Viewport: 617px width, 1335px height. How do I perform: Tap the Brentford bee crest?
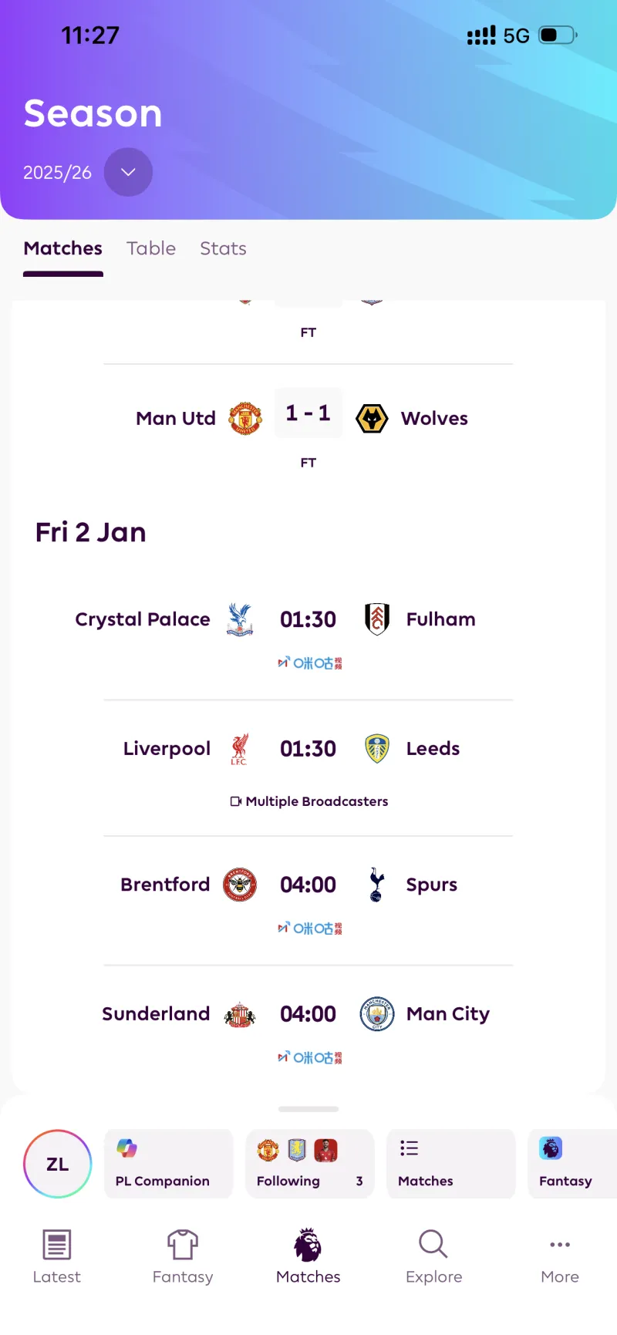point(240,885)
